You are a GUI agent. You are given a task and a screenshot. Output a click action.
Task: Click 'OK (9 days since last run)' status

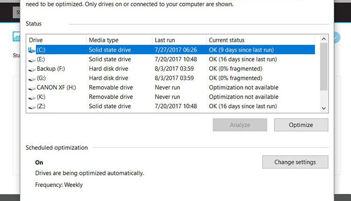241,50
